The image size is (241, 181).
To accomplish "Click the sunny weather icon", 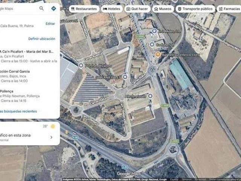I will point(53,126).
